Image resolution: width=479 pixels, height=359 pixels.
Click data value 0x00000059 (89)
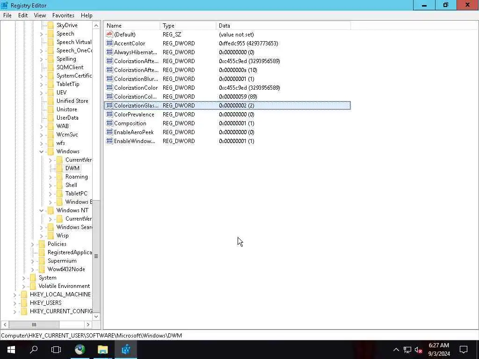click(238, 97)
